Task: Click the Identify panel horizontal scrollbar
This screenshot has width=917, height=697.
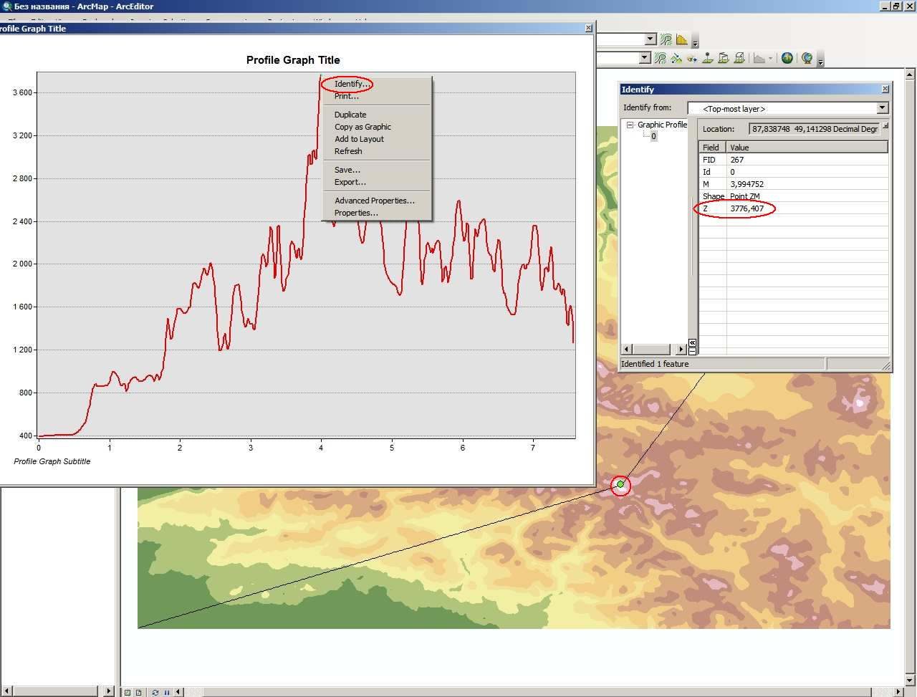Action: (653, 349)
